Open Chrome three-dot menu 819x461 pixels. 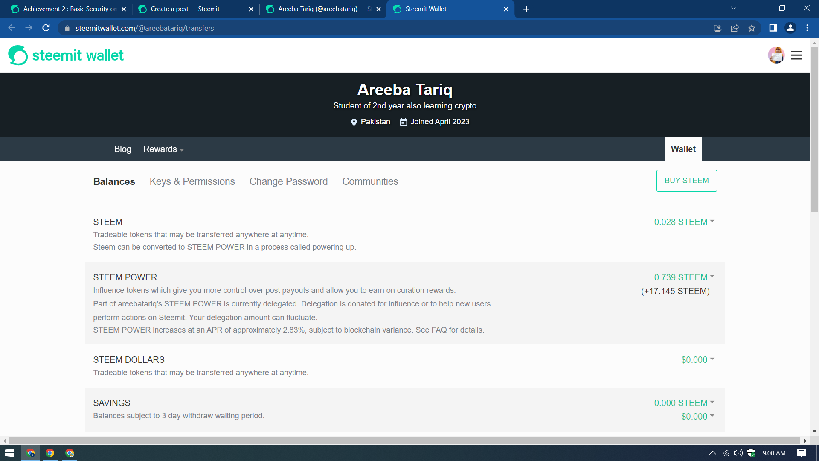tap(807, 28)
